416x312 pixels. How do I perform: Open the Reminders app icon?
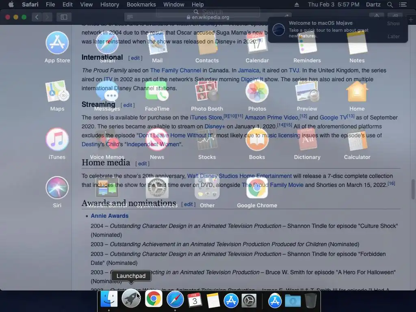tap(307, 43)
